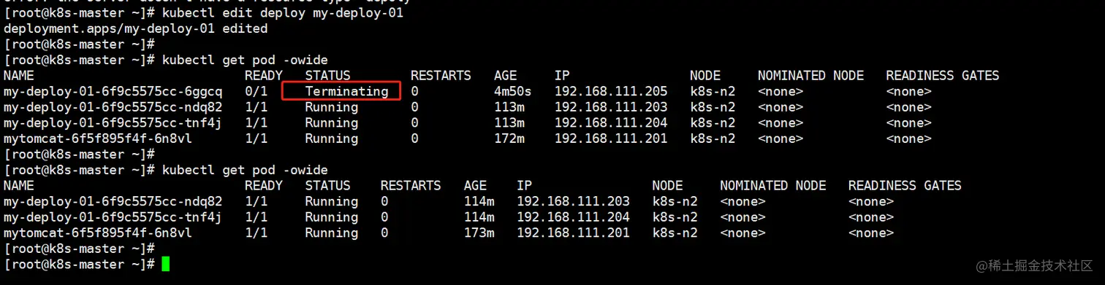
Task: Click the first table's RESTARTS column header
Action: click(441, 76)
